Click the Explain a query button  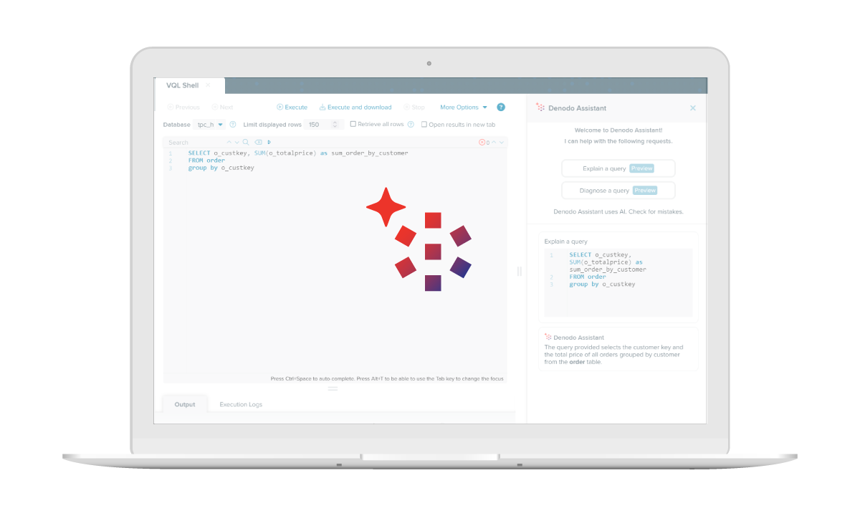click(x=618, y=168)
